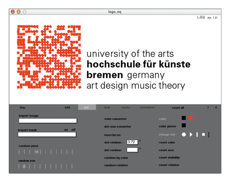This screenshot has height=180, width=231.
Task: Click the red close window button
Action: 13,12
